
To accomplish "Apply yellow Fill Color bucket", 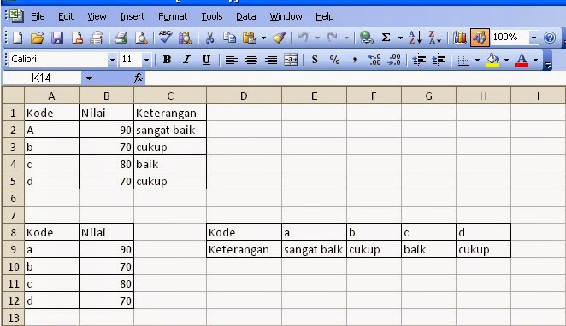I will 492,60.
